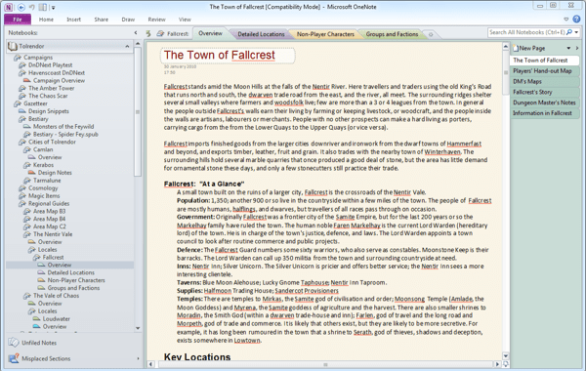
Task: Select Area Map B4 in tree
Action: click(49, 219)
